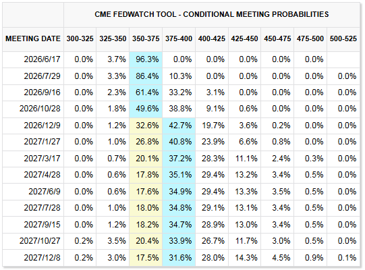Select the 49.6% cell for 2026/10/28
The width and height of the screenshot is (365, 270).
pyautogui.click(x=146, y=109)
